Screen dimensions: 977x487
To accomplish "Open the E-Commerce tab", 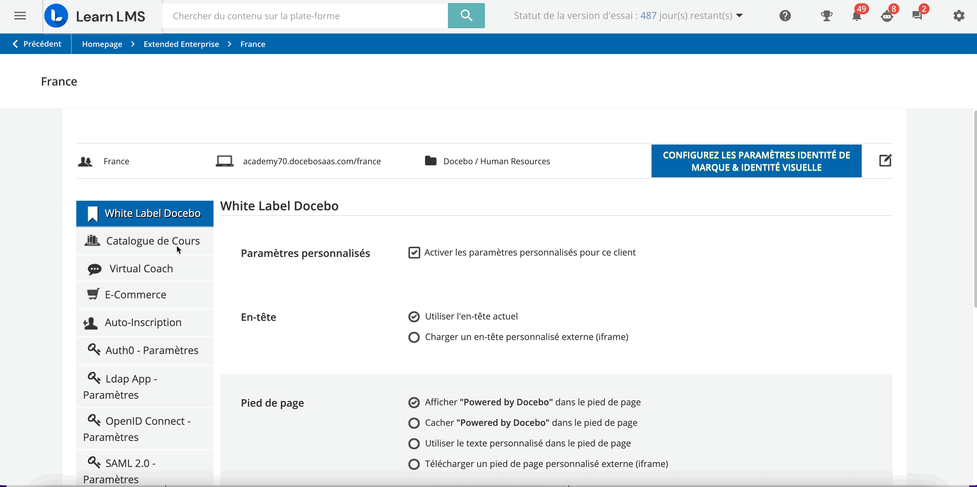I will 145,295.
